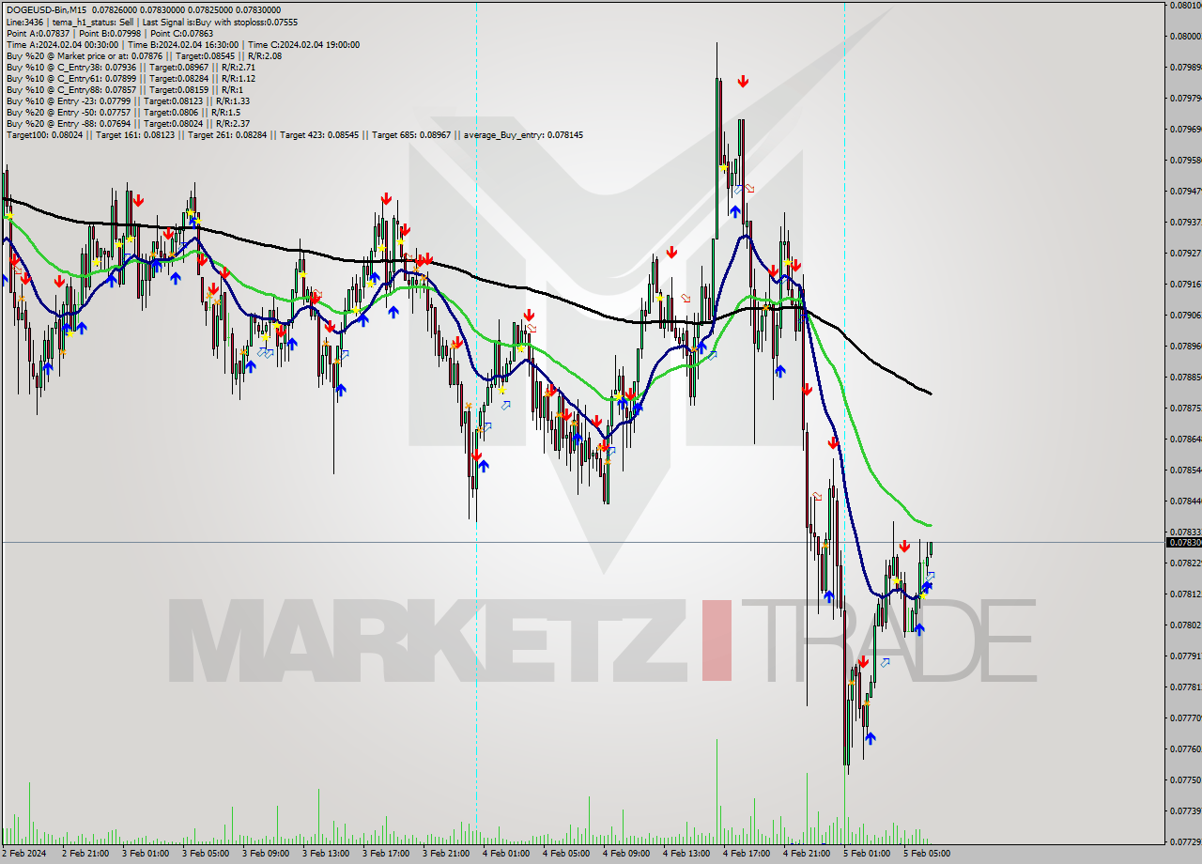Click the '4 Feb 17:00' time axis label
Image resolution: width=1202 pixels, height=864 pixels.
point(746,854)
